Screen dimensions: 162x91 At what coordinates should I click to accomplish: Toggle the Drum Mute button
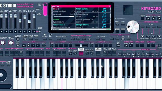click(x=36, y=39)
